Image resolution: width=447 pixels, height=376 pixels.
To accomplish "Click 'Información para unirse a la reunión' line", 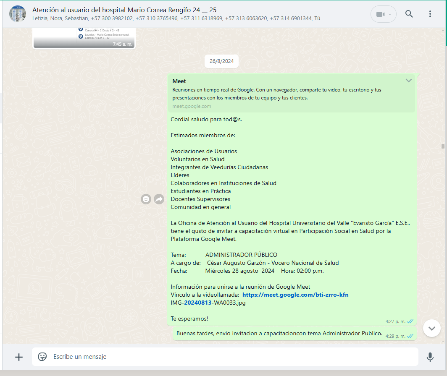I will click(240, 287).
